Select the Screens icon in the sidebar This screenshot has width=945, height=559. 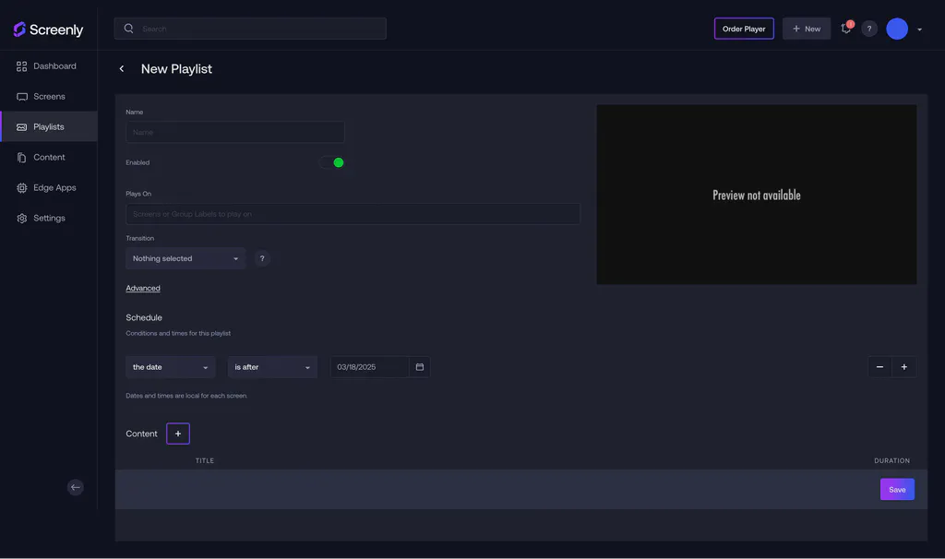click(x=21, y=96)
